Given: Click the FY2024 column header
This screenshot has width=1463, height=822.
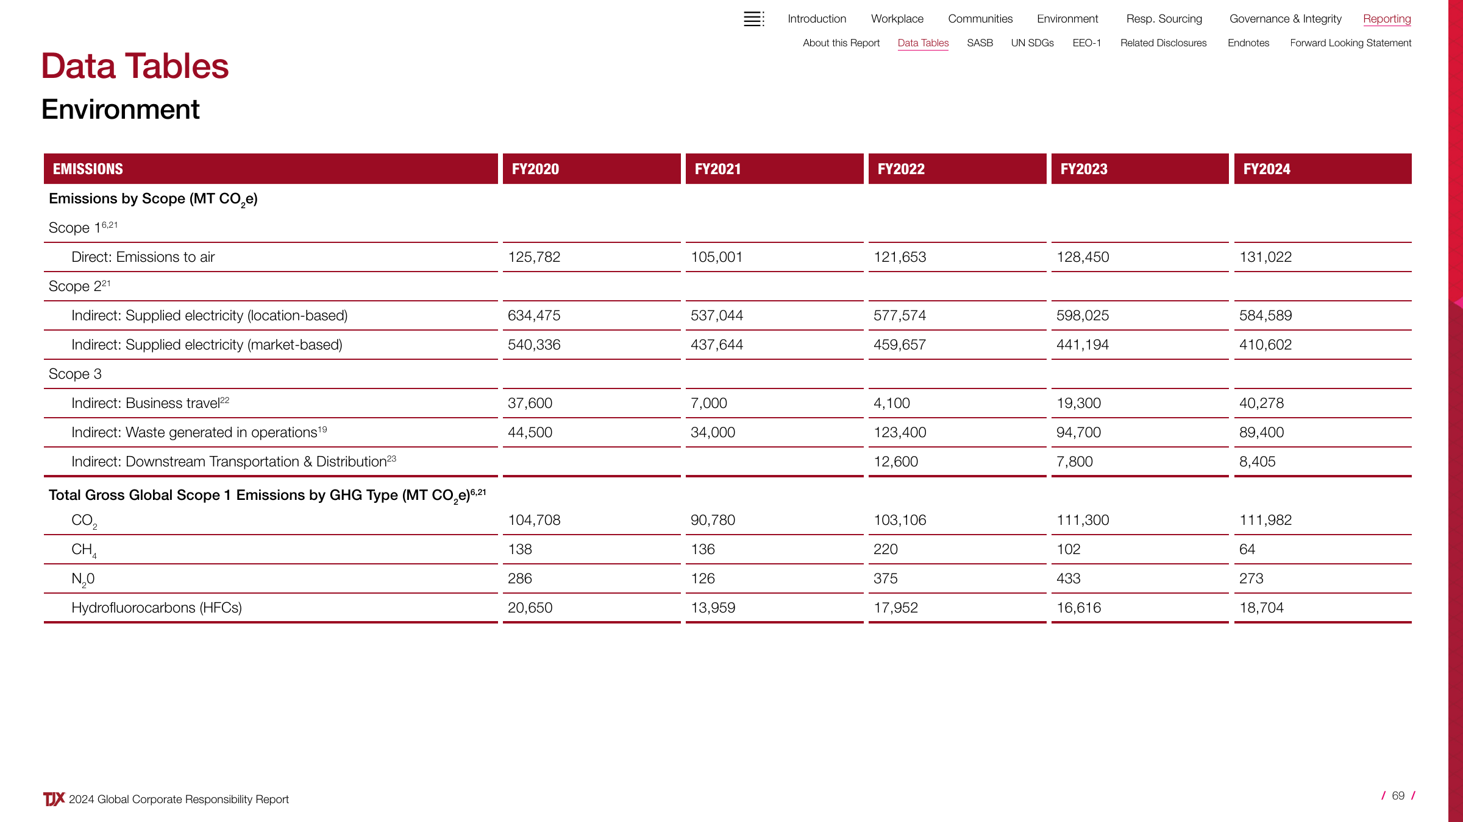Looking at the screenshot, I should coord(1323,169).
